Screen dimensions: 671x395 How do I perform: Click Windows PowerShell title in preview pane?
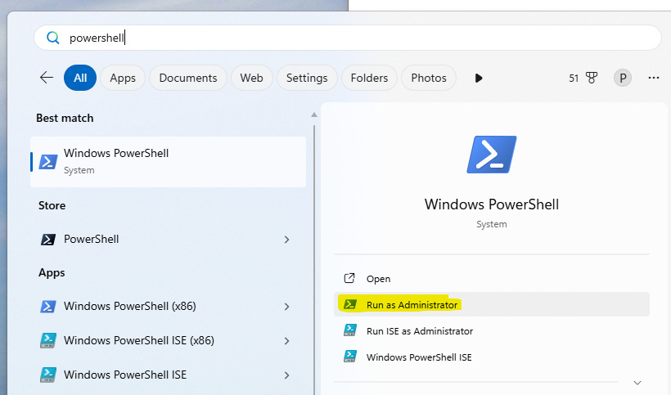coord(492,204)
